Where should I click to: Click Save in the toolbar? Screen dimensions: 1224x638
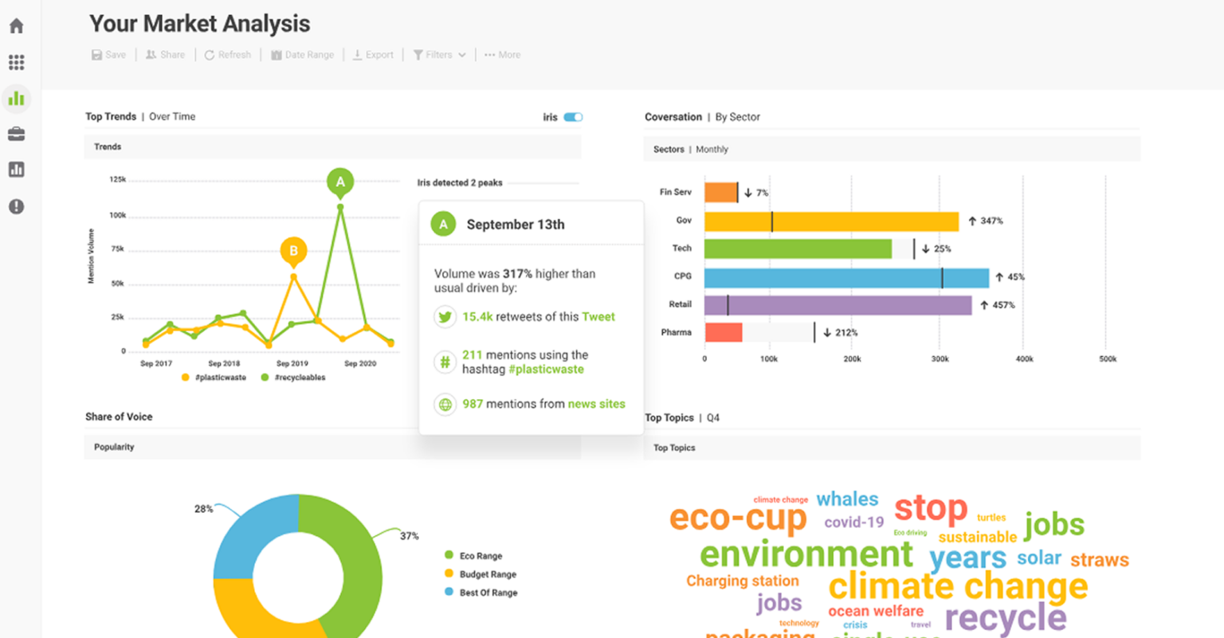coord(108,55)
